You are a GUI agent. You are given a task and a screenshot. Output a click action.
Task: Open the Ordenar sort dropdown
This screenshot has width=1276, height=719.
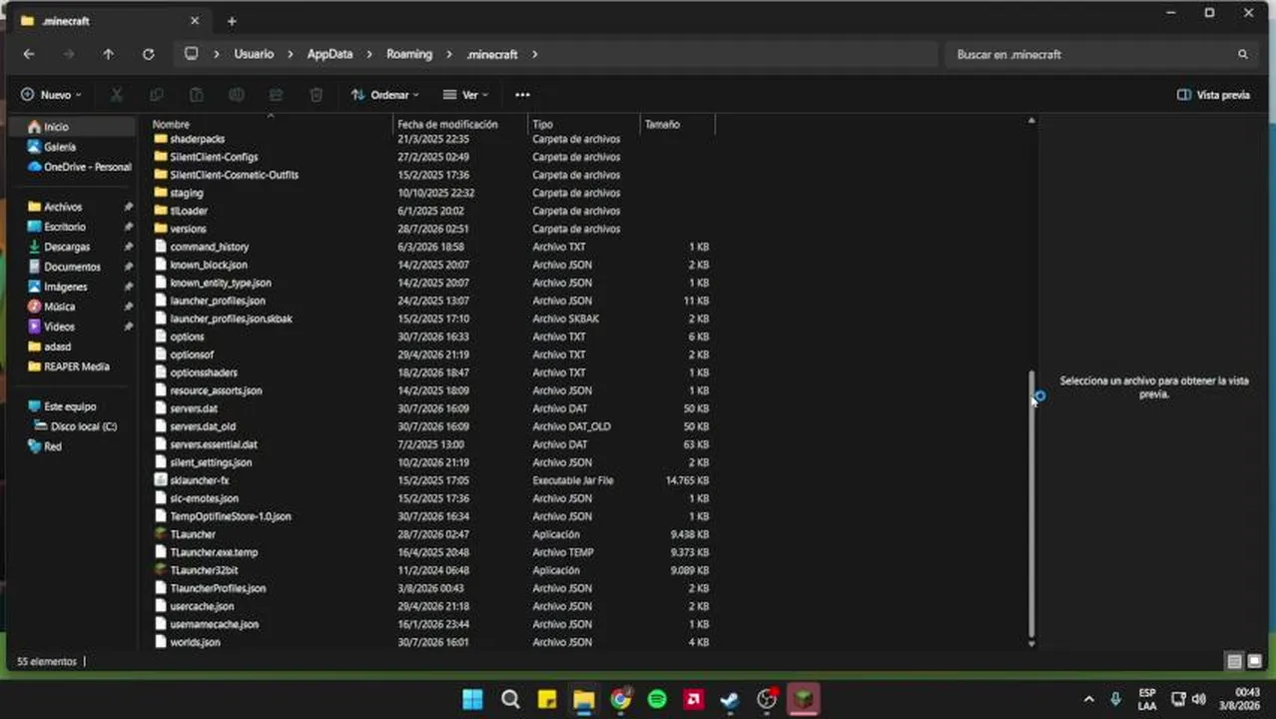pos(385,95)
